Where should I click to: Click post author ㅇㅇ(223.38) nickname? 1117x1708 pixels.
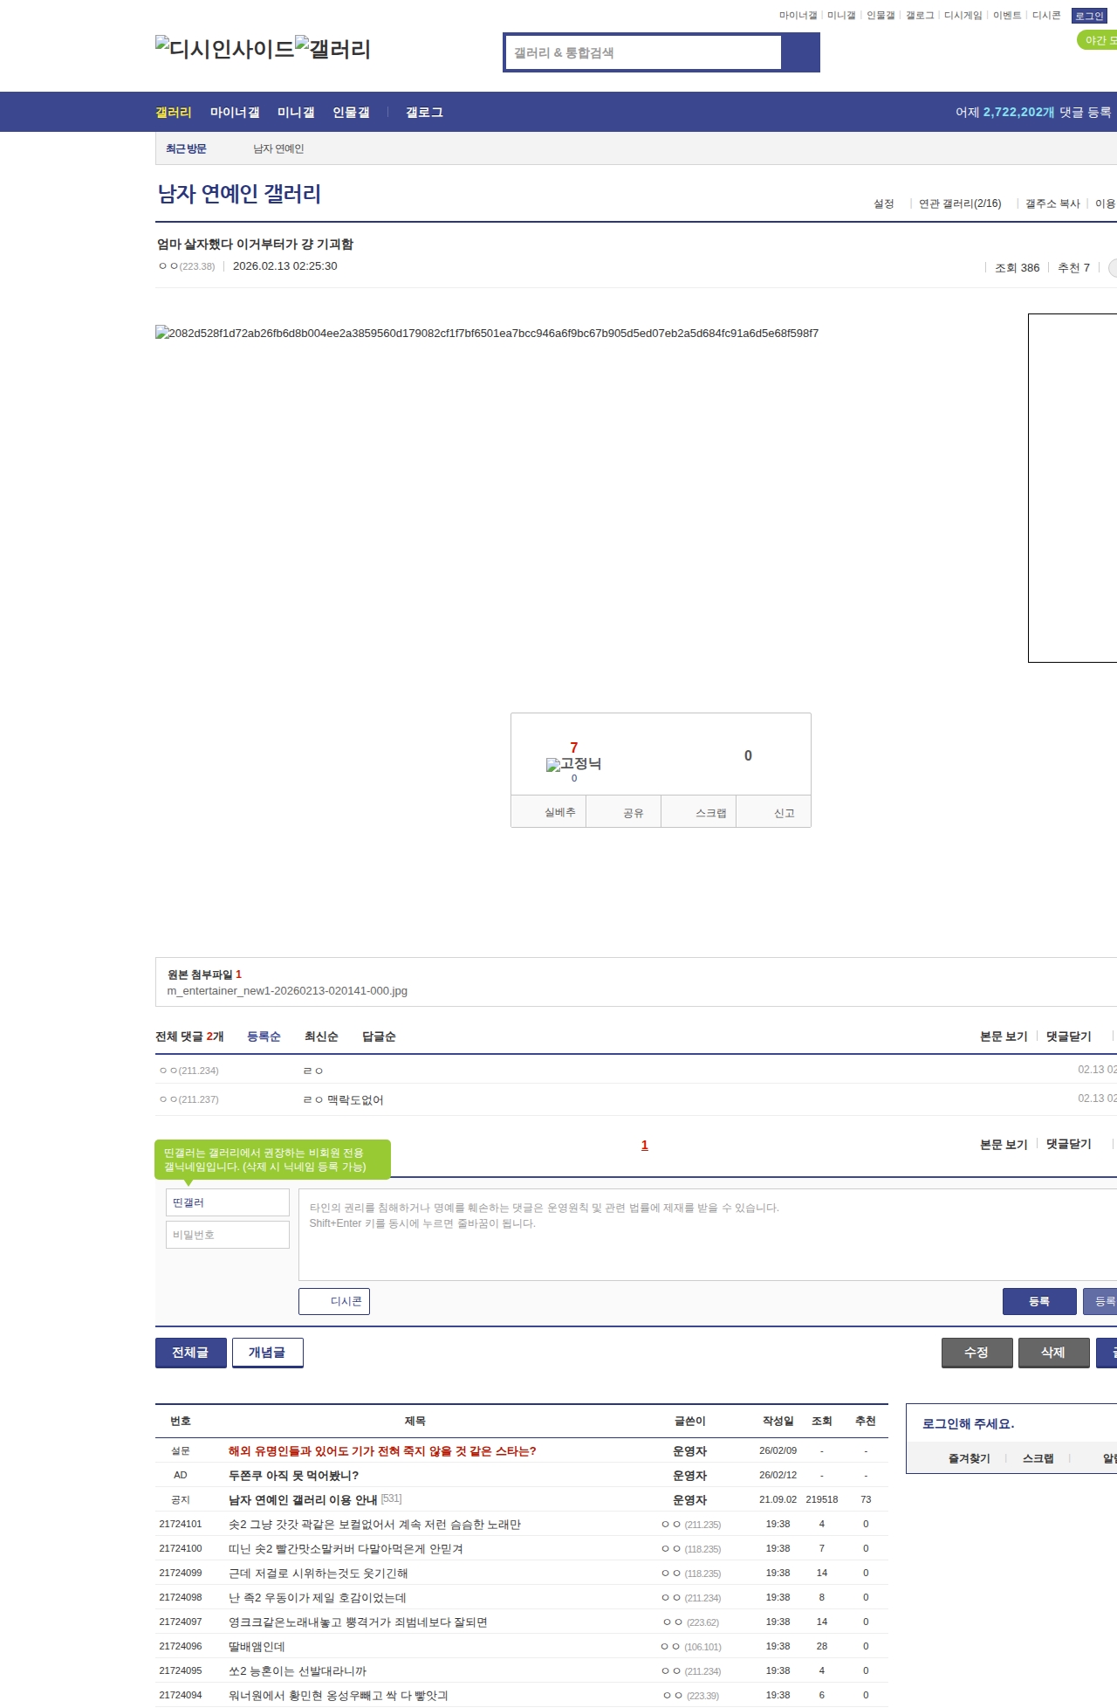click(187, 266)
